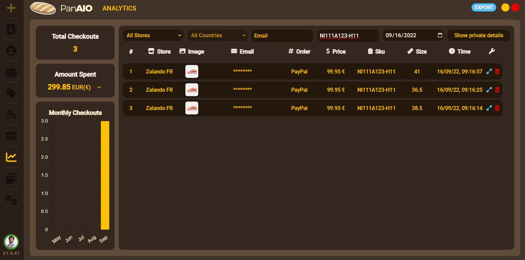Open product image thumbnail in row 1
Viewport: 525px width, 260px height.
pos(192,71)
